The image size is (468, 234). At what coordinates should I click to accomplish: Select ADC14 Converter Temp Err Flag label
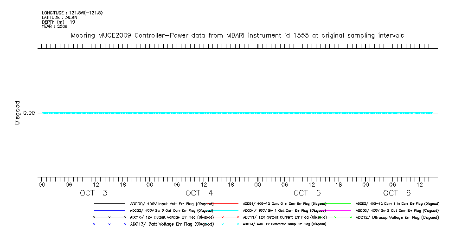pyautogui.click(x=284, y=224)
